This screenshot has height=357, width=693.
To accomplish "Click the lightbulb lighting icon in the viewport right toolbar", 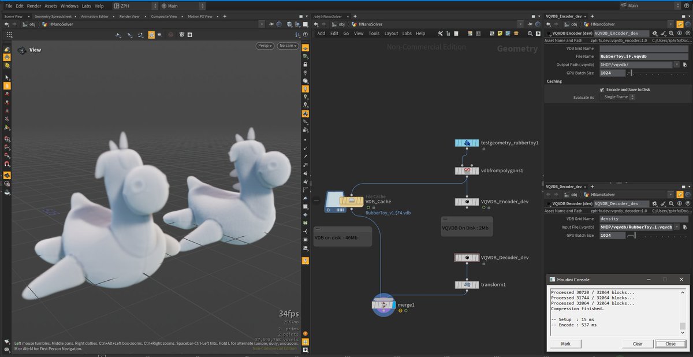I will click(305, 89).
